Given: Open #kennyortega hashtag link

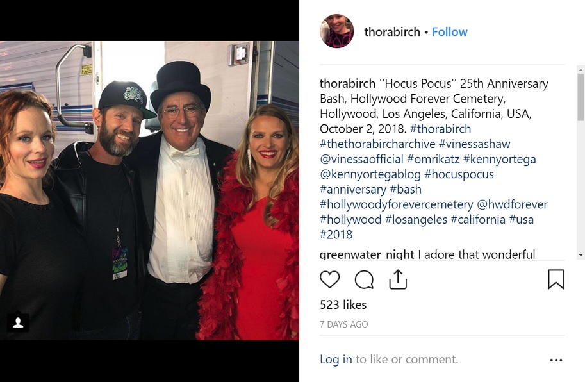Looking at the screenshot, I should point(500,159).
